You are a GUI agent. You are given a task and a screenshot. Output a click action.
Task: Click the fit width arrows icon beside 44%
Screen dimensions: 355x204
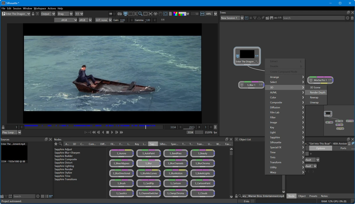[202, 14]
